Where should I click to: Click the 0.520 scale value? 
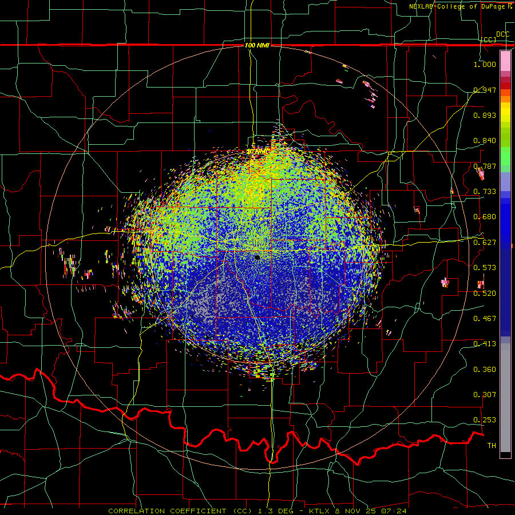click(485, 294)
